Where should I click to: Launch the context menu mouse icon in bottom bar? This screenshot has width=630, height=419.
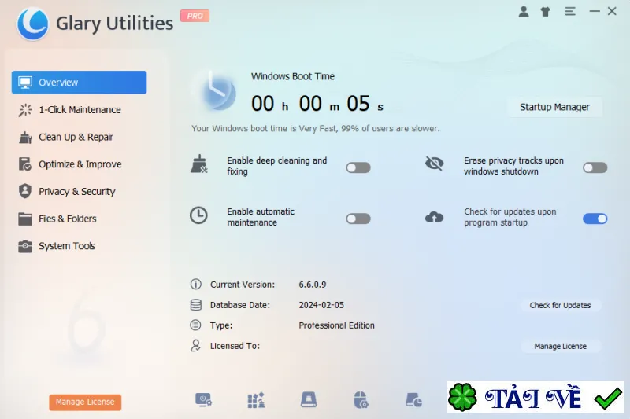pos(361,400)
